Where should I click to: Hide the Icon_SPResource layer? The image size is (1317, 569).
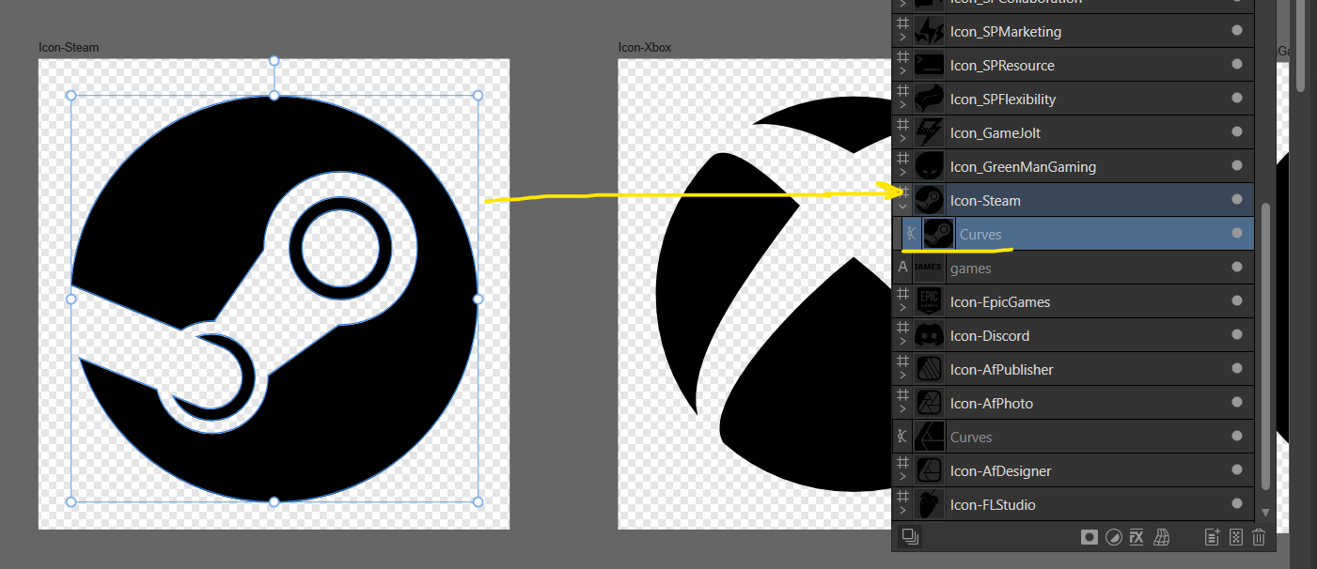1237,65
